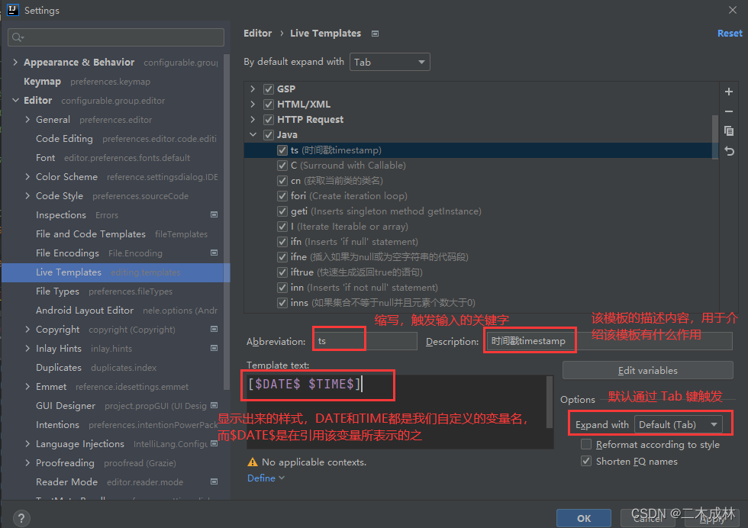This screenshot has width=748, height=528.
Task: Enable Reformat according to style
Action: click(x=586, y=445)
